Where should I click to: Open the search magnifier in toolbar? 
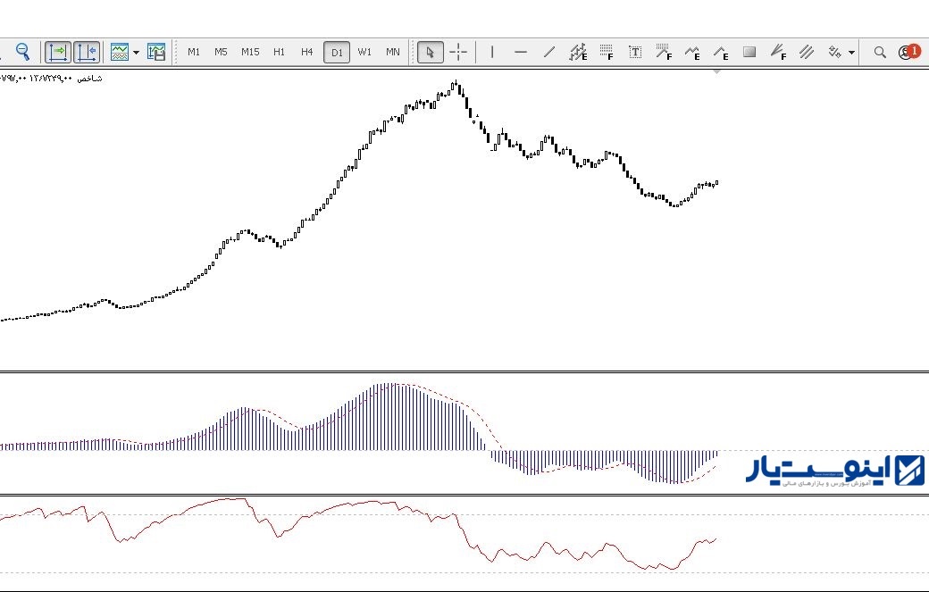[x=880, y=52]
